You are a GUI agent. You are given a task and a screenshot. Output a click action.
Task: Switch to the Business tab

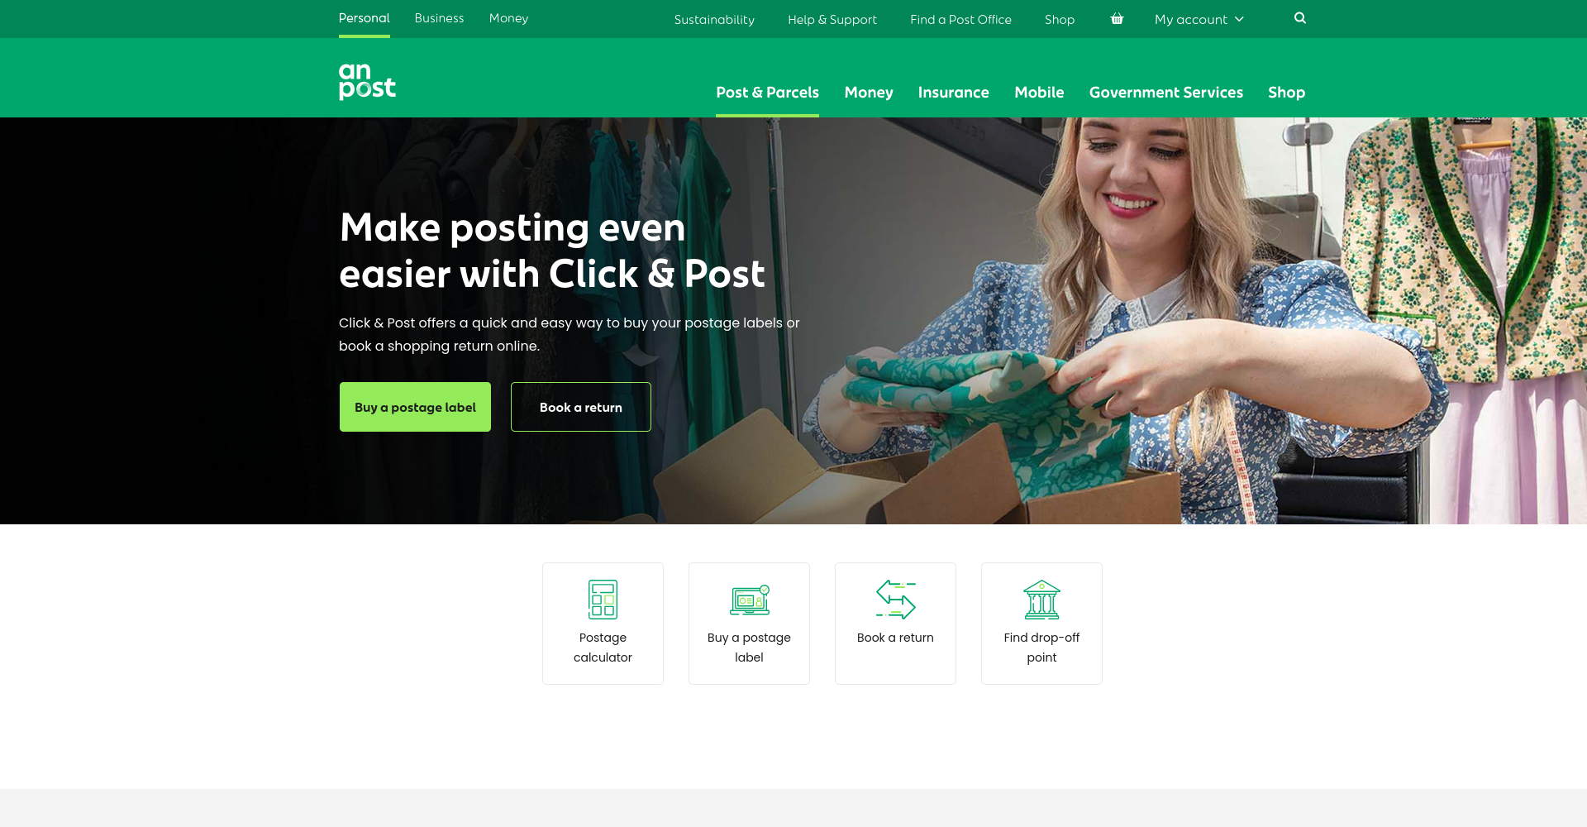(x=439, y=18)
